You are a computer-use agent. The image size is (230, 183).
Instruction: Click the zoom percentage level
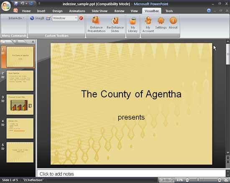(x=180, y=180)
